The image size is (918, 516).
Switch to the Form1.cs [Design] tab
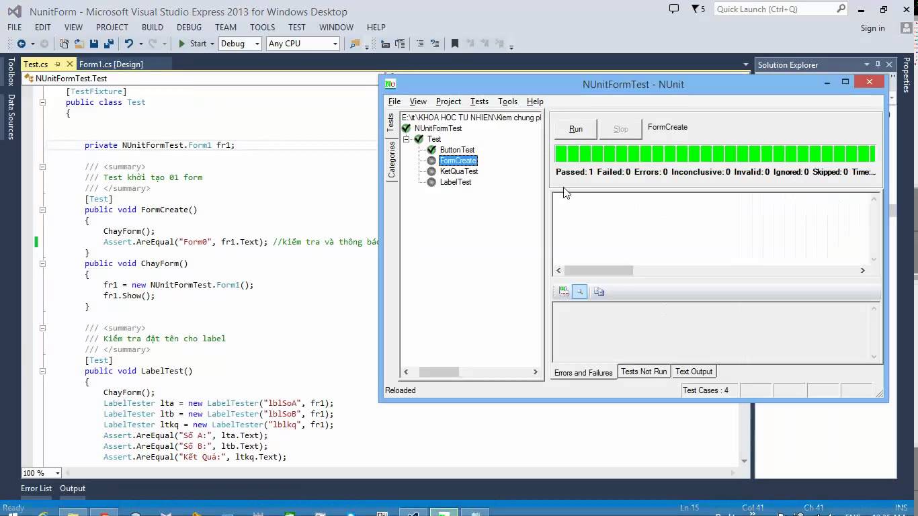tap(111, 64)
